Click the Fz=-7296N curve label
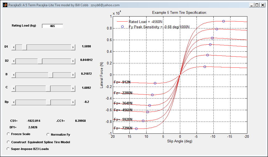This screenshot has width=268, height=157. (123, 128)
